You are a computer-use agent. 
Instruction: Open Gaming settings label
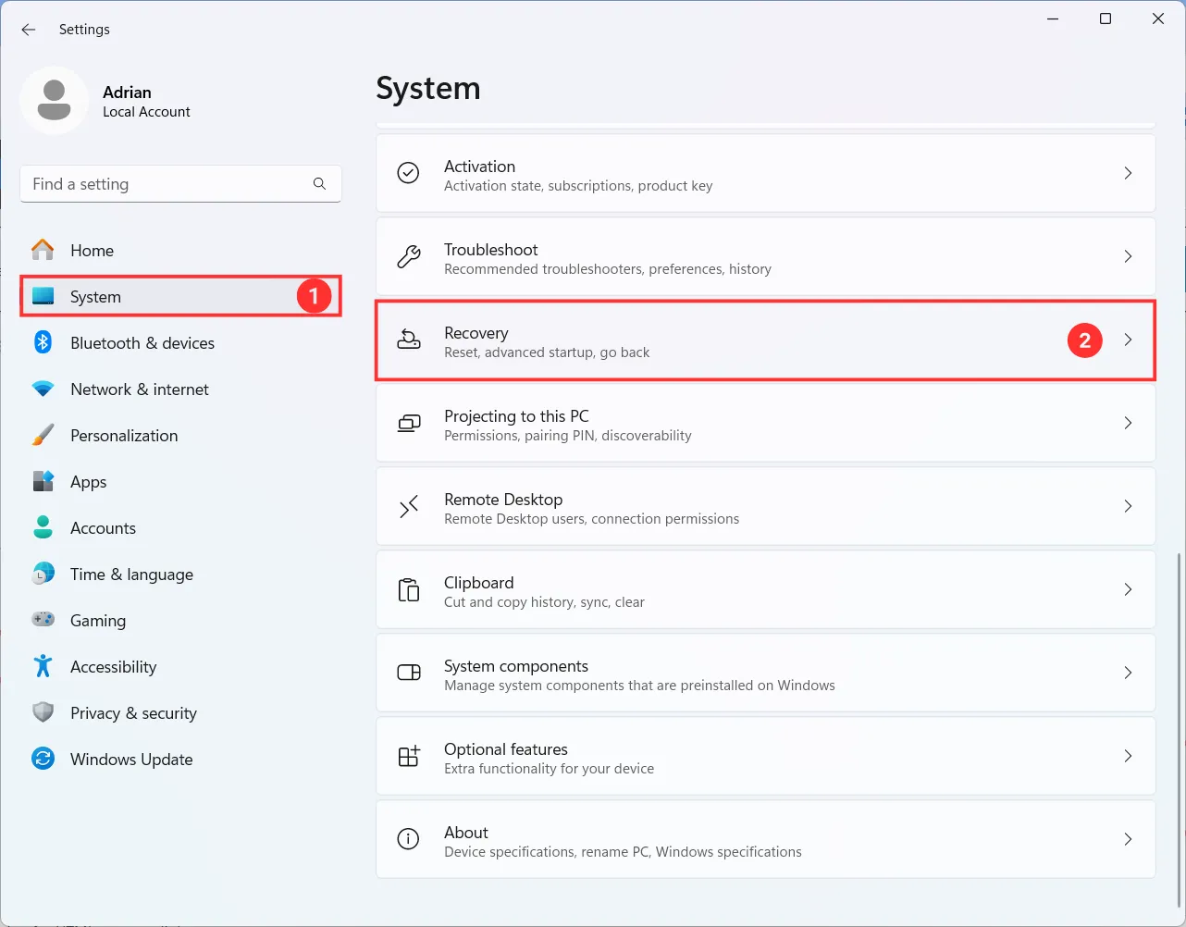tap(98, 621)
